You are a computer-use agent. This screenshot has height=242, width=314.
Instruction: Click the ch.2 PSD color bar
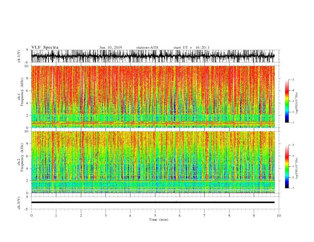click(287, 166)
